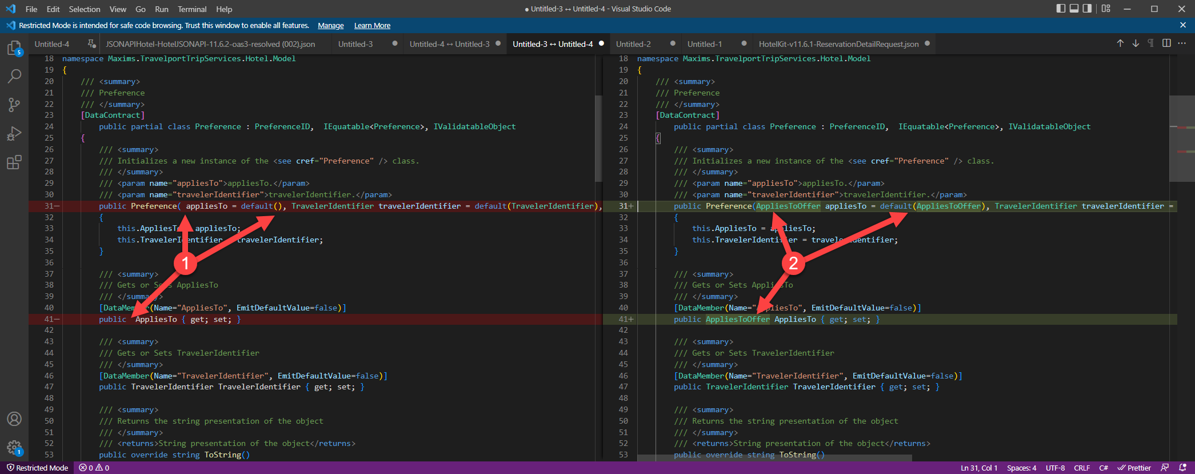Click the right pane horizontal scrollbar
The width and height of the screenshot is (1195, 474).
774,457
